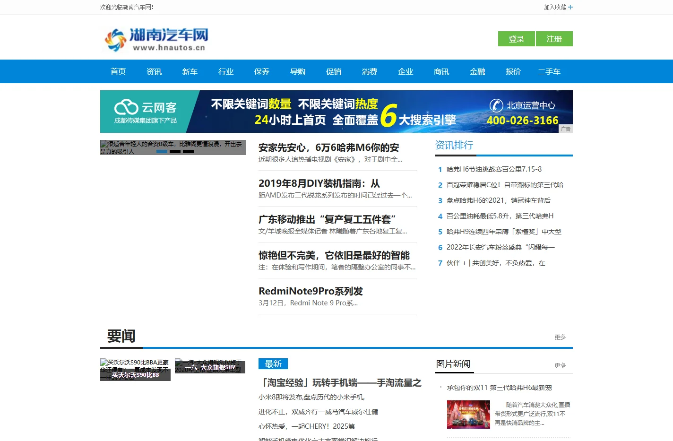
Task: Open the 金融 navigation item
Action: [477, 71]
